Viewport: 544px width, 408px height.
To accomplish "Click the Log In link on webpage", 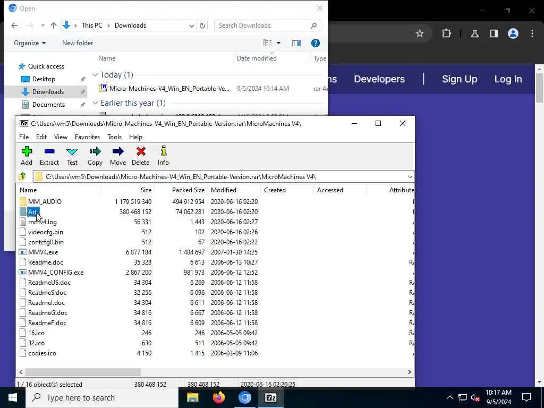I will click(508, 79).
